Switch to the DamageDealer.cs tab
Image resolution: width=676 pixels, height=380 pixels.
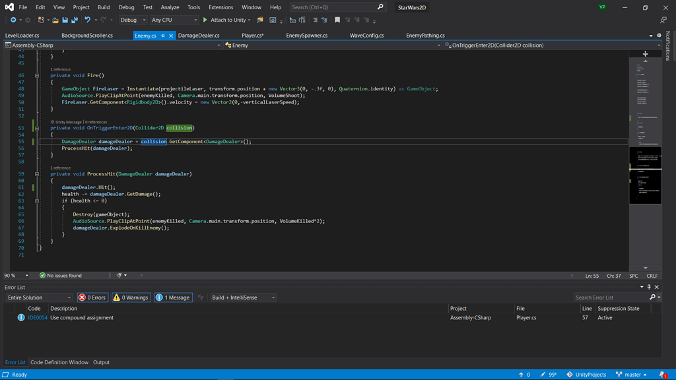199,36
